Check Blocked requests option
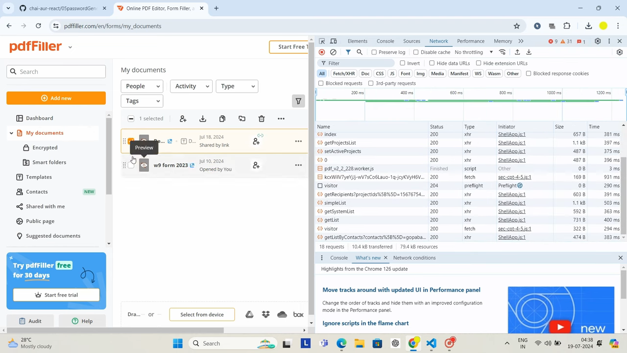This screenshot has width=627, height=353. pyautogui.click(x=321, y=83)
